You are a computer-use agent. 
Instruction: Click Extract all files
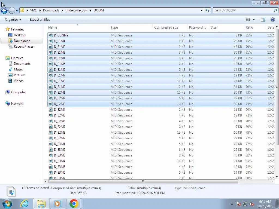point(40,20)
